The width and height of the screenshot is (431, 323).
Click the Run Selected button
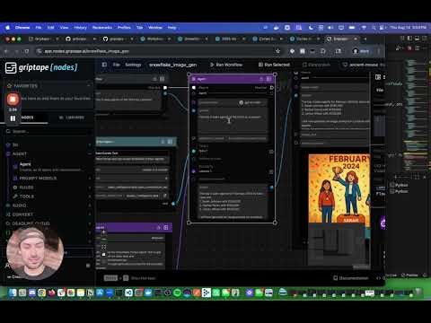(274, 65)
